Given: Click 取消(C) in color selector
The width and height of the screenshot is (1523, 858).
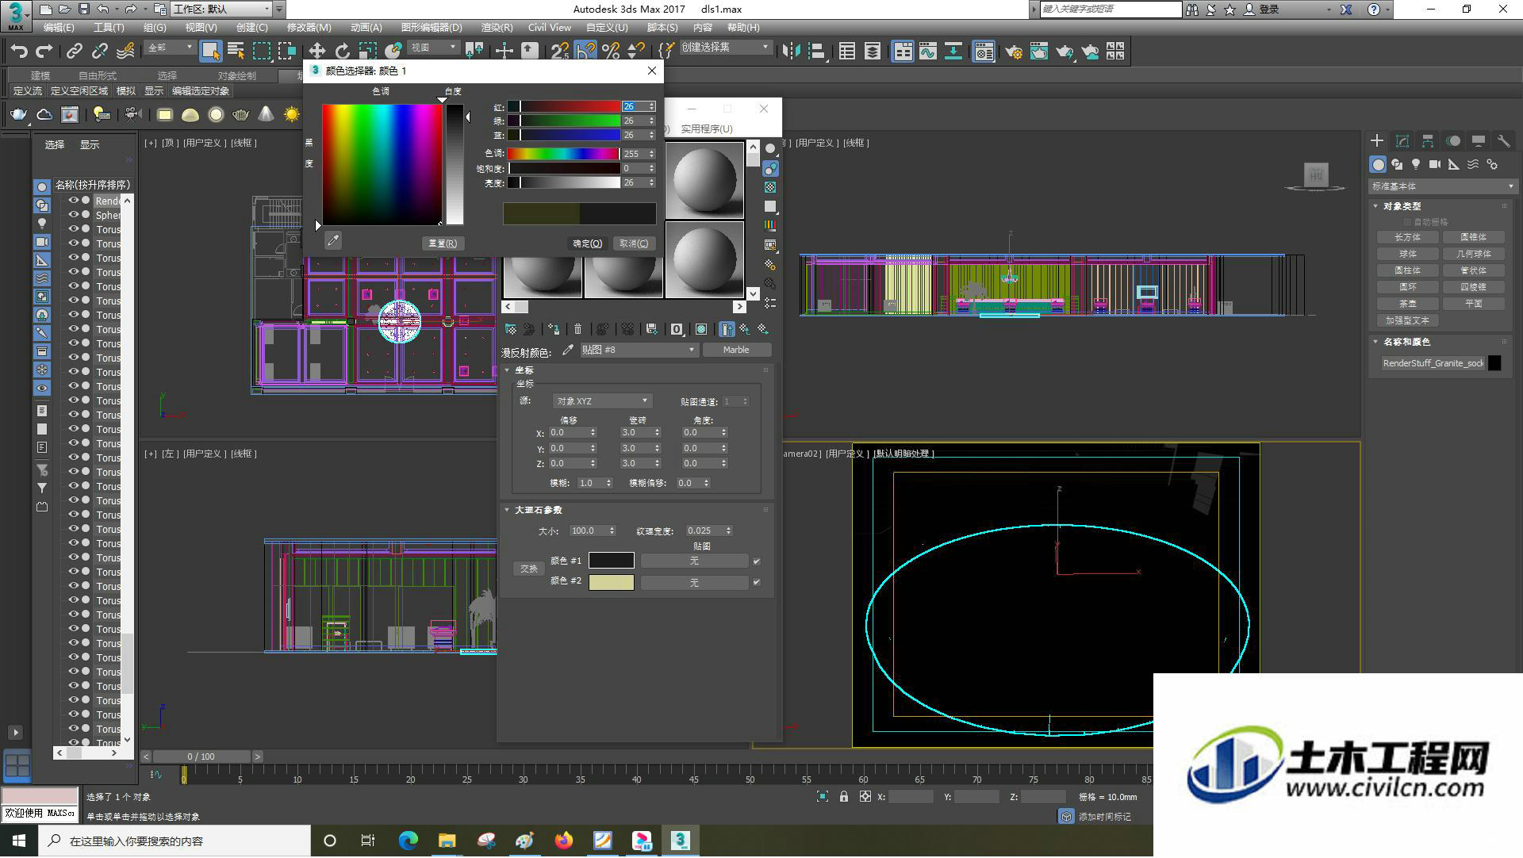Looking at the screenshot, I should (x=634, y=243).
